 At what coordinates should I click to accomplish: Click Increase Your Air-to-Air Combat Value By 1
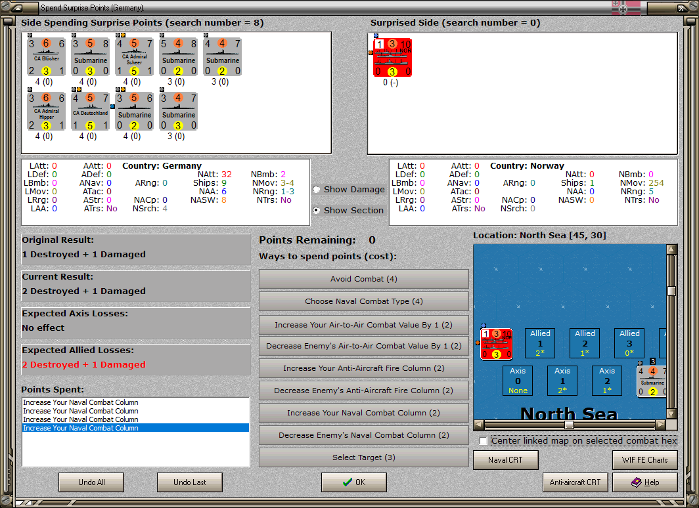364,325
